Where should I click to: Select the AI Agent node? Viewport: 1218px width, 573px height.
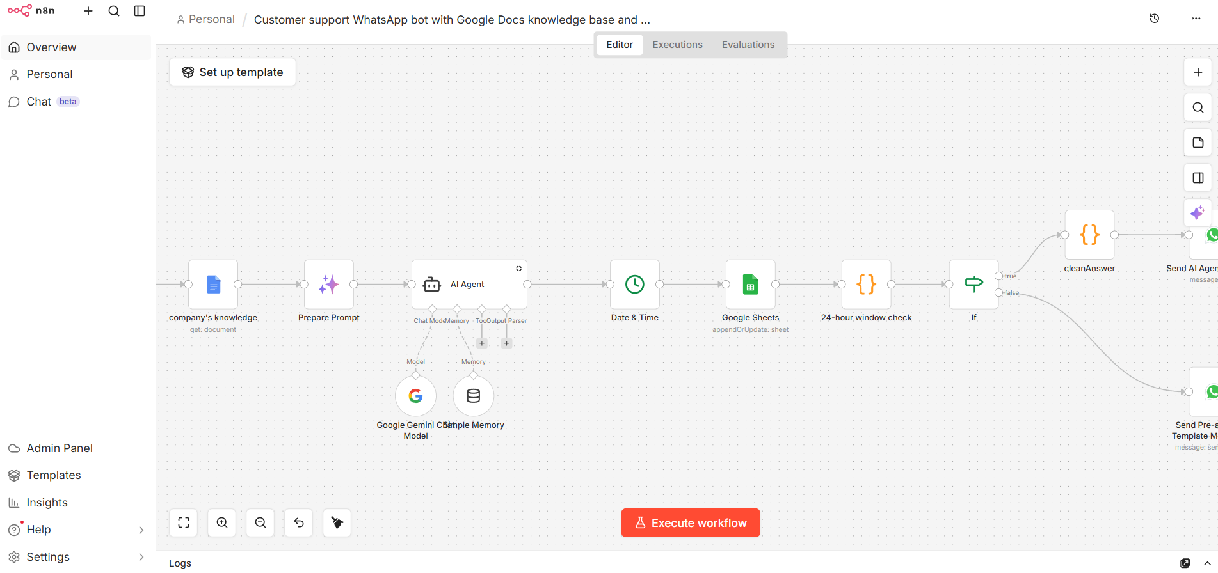pos(469,284)
